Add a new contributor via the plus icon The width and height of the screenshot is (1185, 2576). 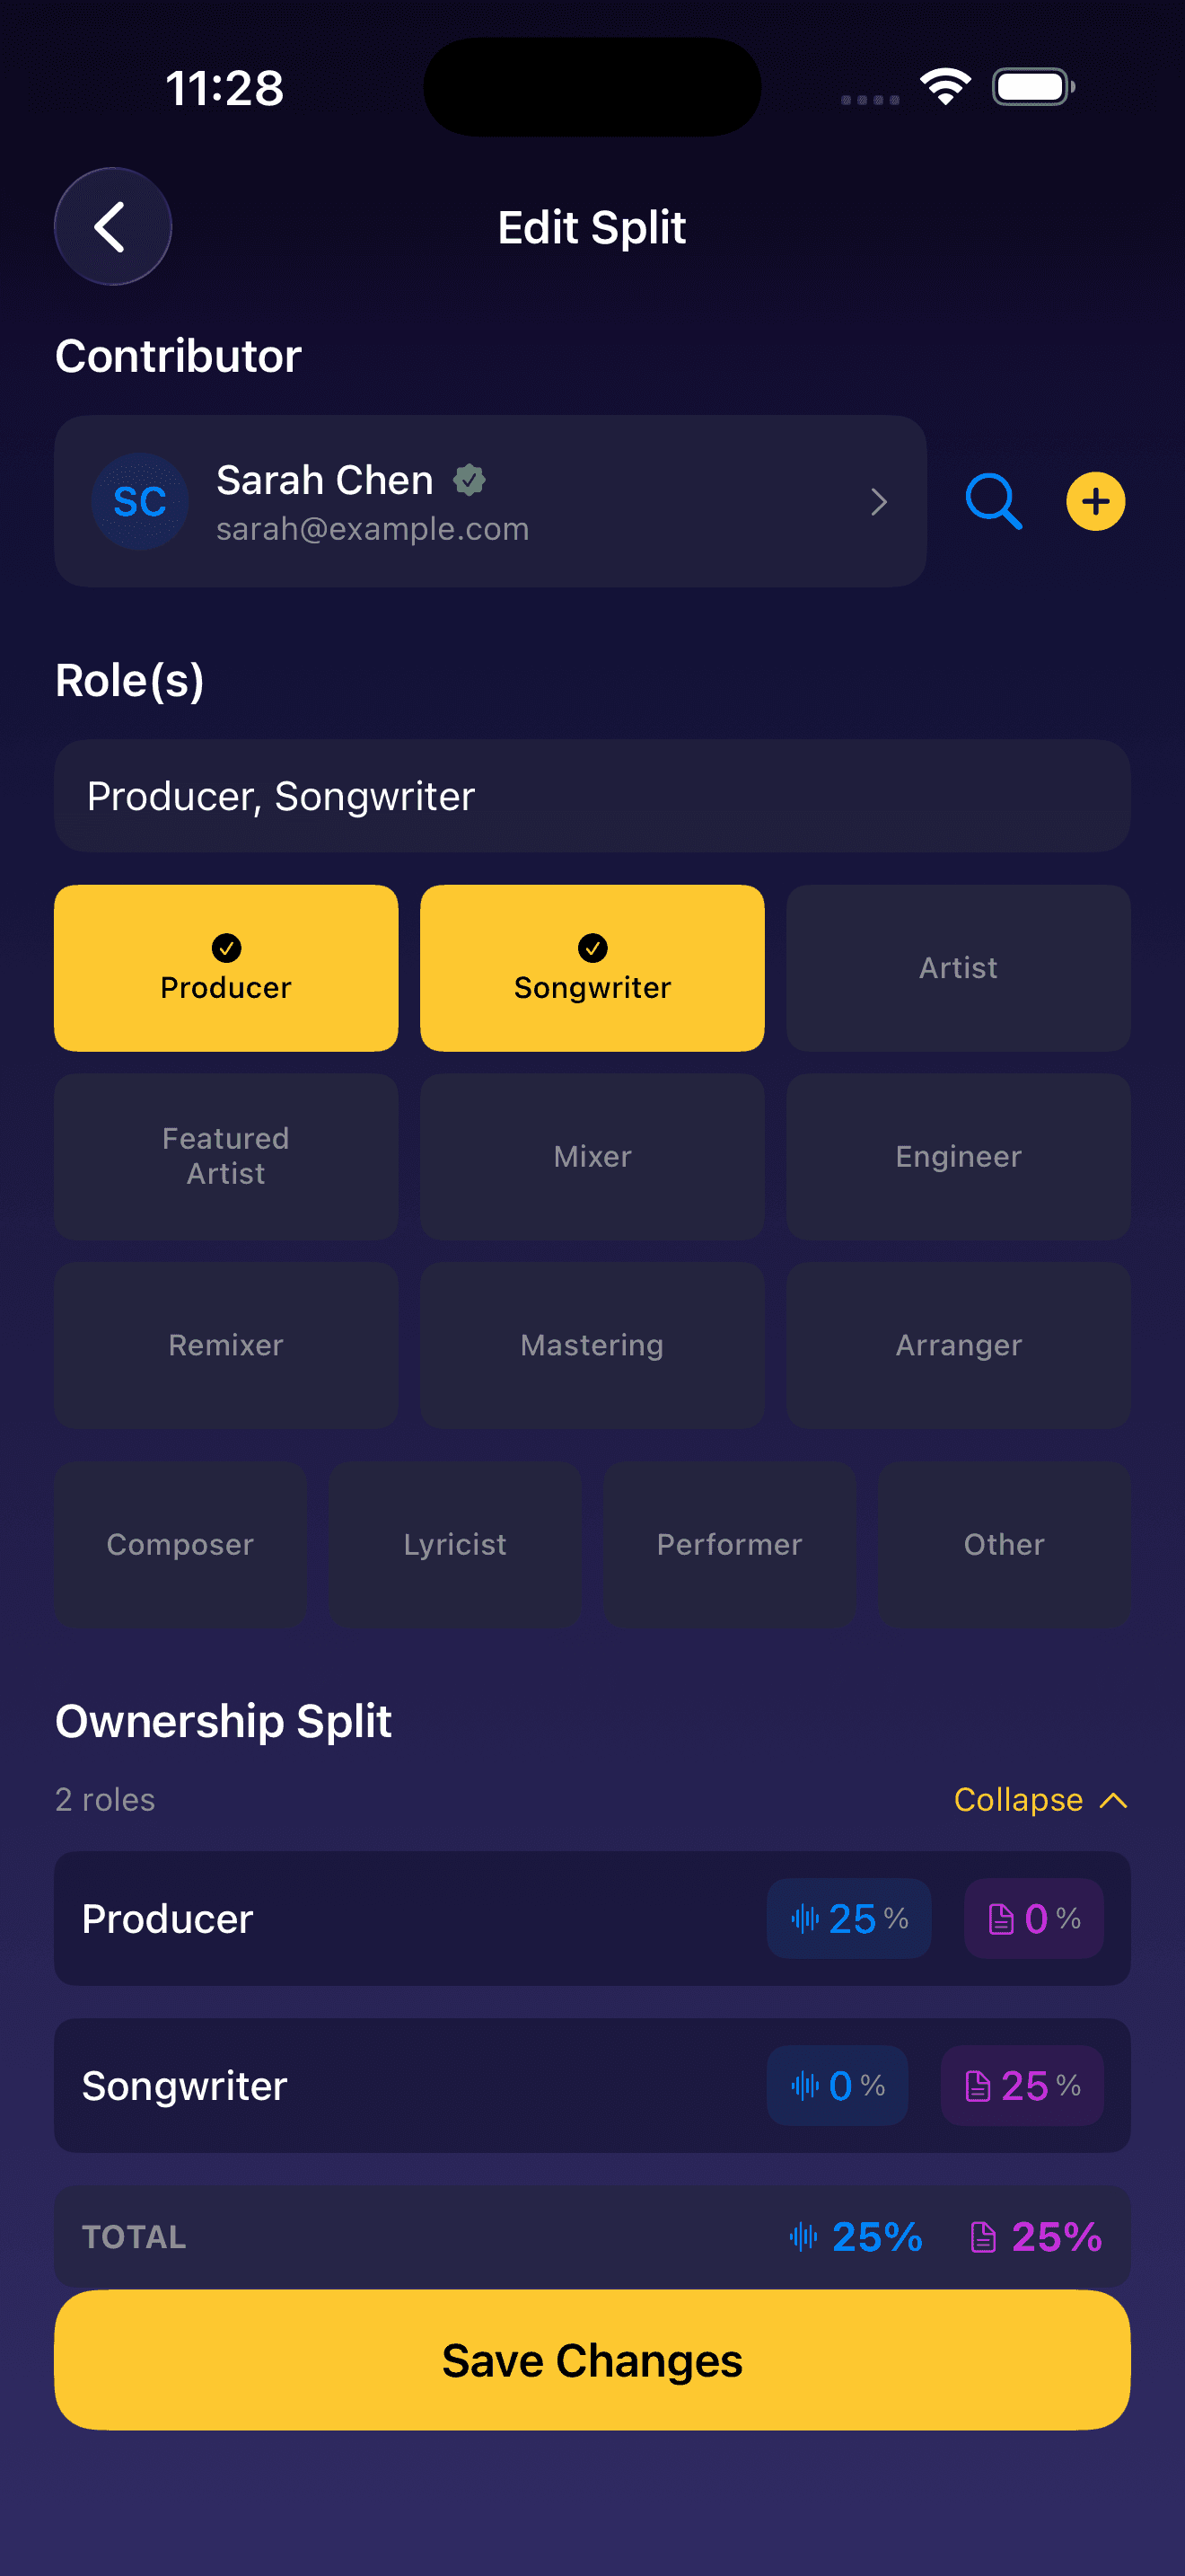tap(1095, 502)
